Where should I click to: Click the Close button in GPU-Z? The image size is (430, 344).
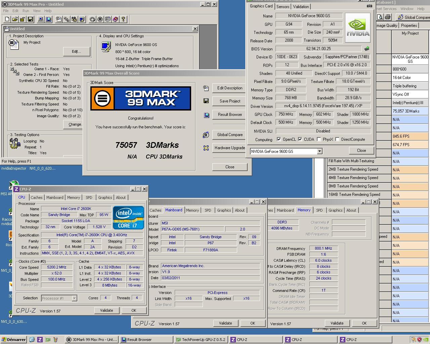tap(361, 150)
